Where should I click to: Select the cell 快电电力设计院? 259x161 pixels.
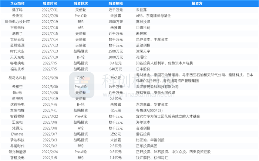pos(17,22)
